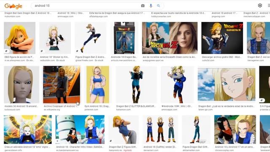This screenshot has height=152, width=270.
Task: Click 'Android 18 - Character Intro Video' caption
Action: click(x=80, y=147)
